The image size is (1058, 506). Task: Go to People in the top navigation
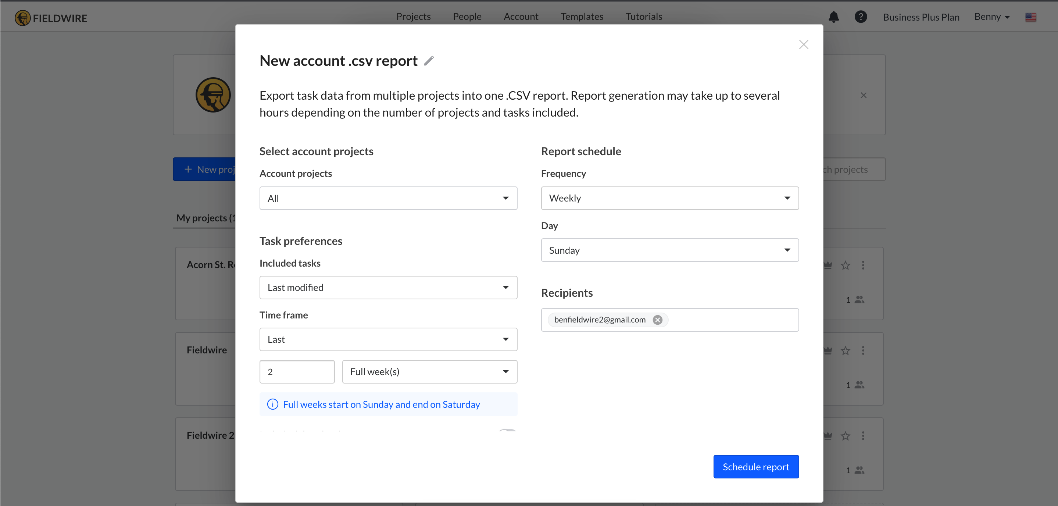point(467,17)
